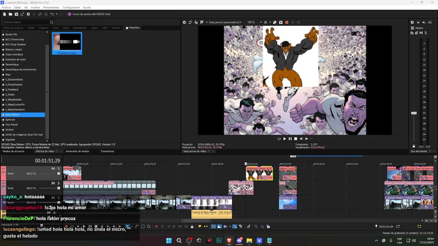Image resolution: width=438 pixels, height=246 pixels.
Task: Mute the Master bus output
Action: point(421,33)
